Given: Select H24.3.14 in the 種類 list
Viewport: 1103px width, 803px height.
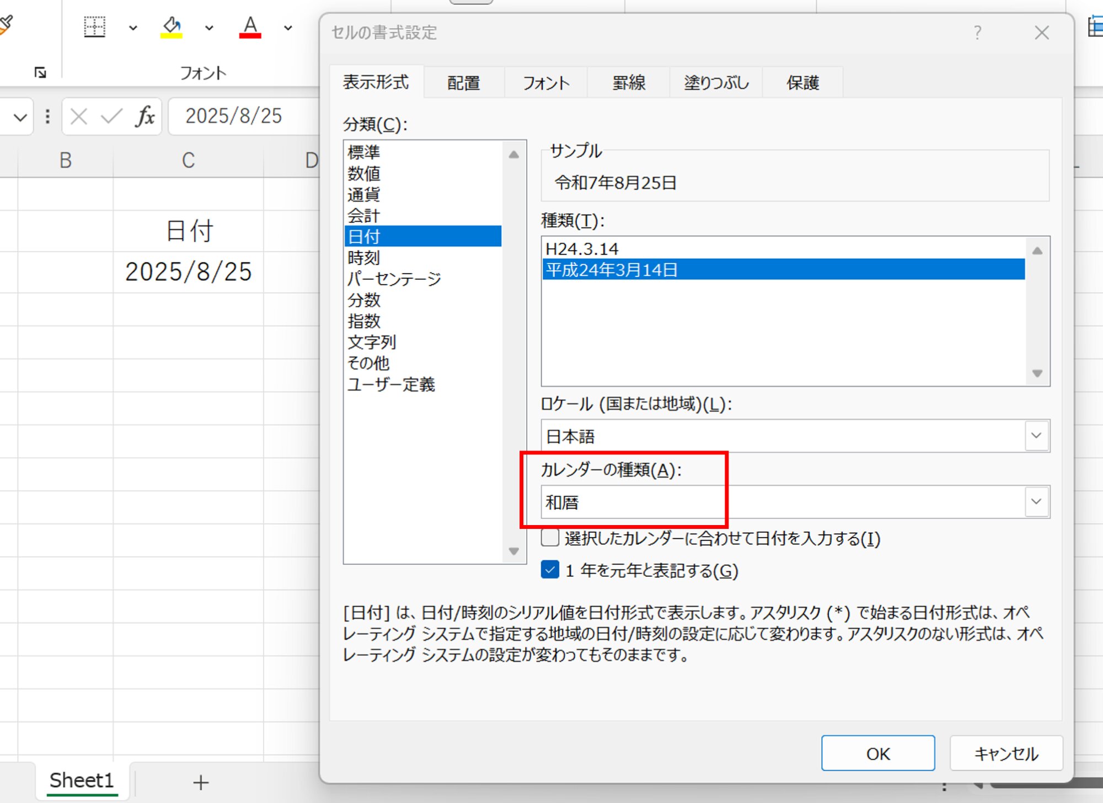Looking at the screenshot, I should point(582,249).
